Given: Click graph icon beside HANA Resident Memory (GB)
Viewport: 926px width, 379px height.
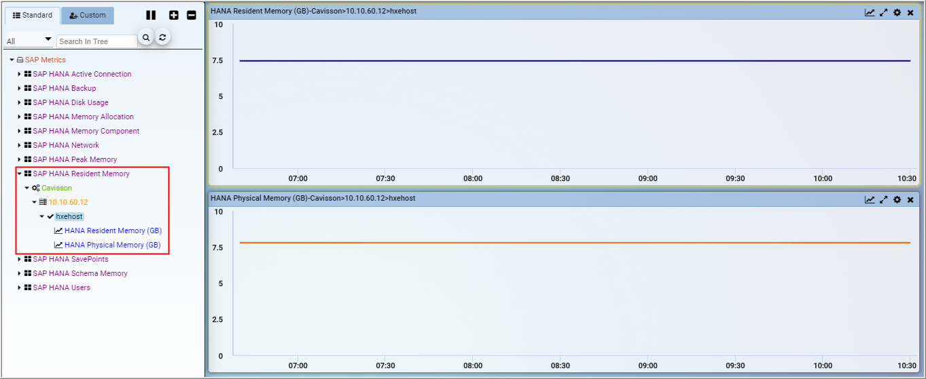Looking at the screenshot, I should point(58,231).
